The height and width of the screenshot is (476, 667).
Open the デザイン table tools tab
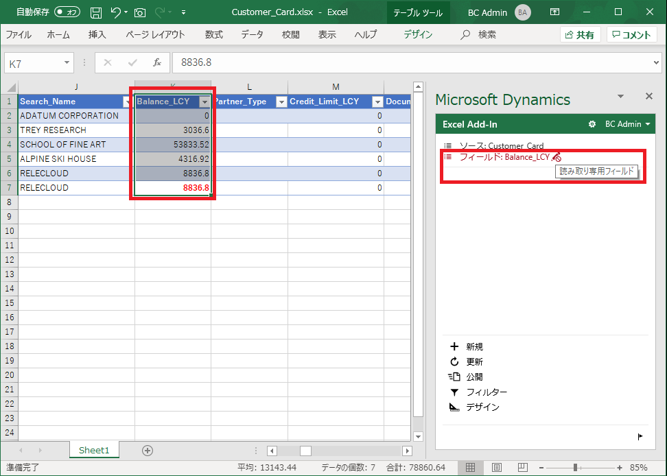coord(418,34)
